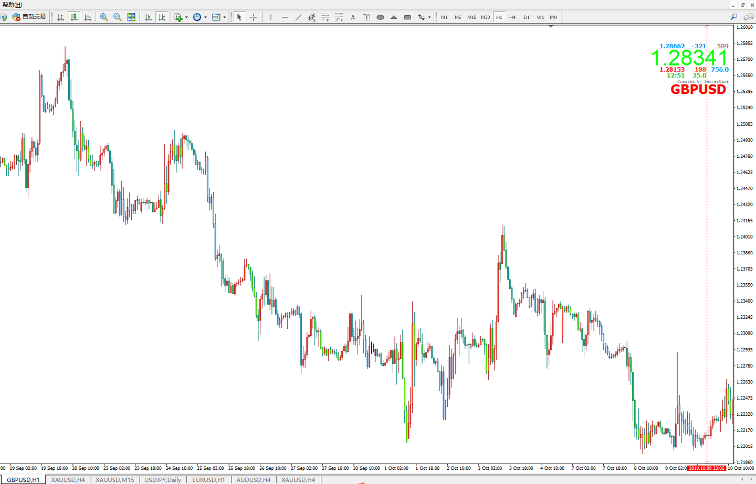Click the 19 Sep 02:00 time label
Viewport: 756px width, 484px height.
pos(23,468)
